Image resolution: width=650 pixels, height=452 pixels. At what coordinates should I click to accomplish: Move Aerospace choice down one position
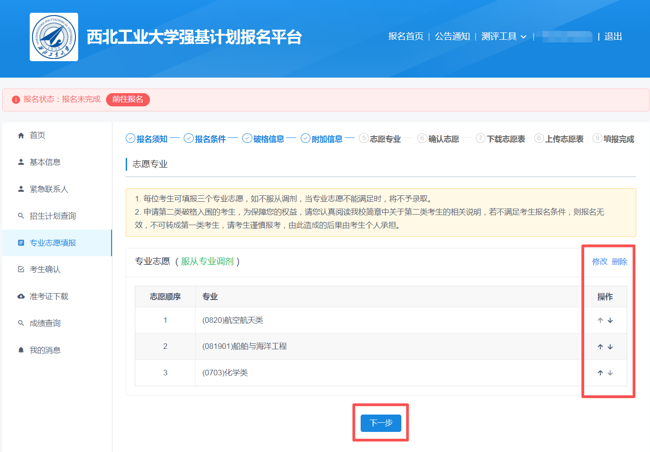(610, 321)
